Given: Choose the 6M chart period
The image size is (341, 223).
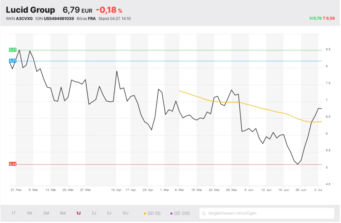Looking at the screenshot, I should point(63,213).
